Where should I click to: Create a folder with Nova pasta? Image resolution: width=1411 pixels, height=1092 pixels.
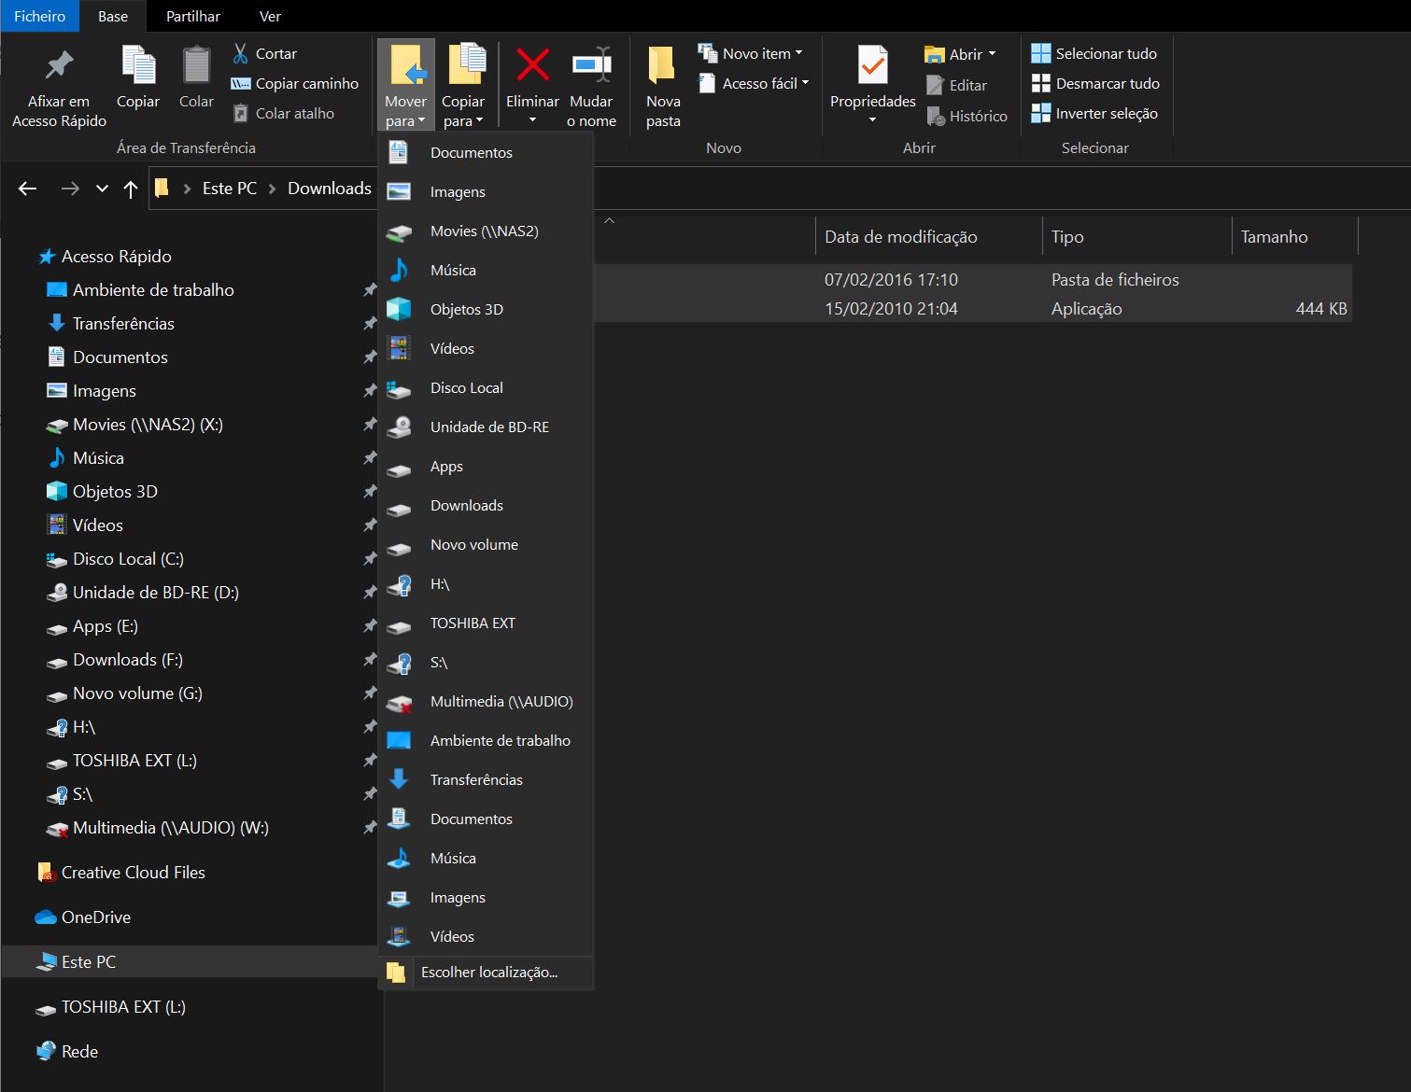(663, 87)
